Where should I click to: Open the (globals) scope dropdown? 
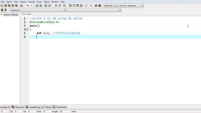coord(38,10)
